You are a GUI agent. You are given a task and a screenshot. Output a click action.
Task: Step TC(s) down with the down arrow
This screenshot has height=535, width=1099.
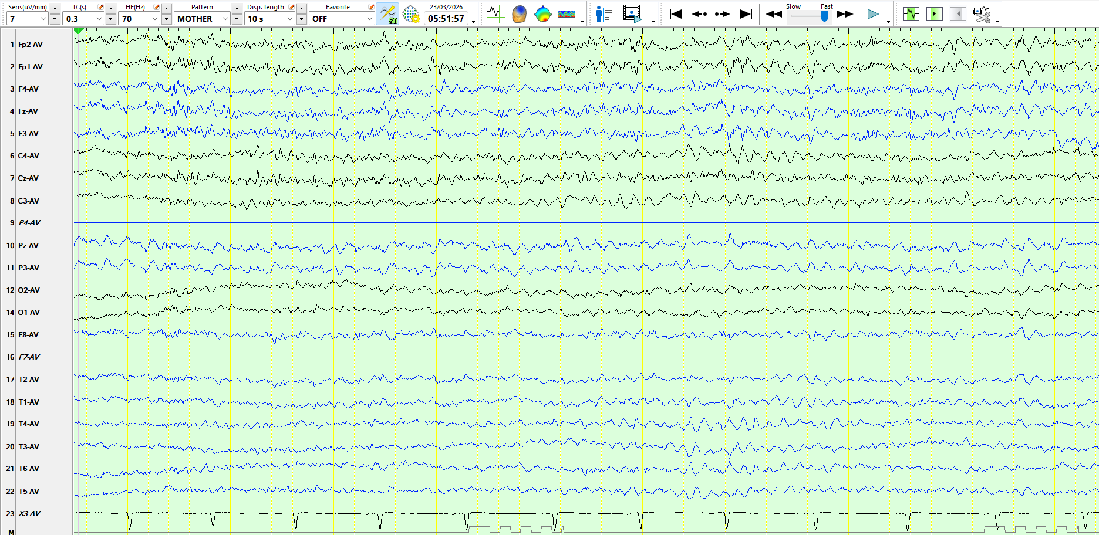tap(111, 19)
